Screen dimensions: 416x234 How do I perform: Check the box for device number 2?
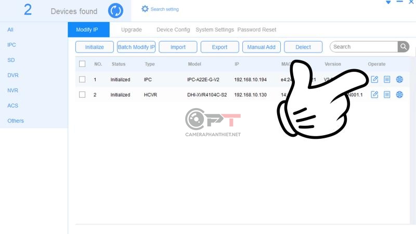82,95
